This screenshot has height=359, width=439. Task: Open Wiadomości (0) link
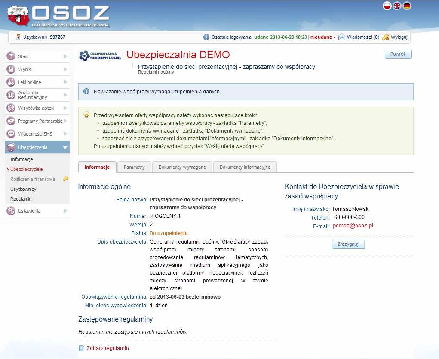363,37
